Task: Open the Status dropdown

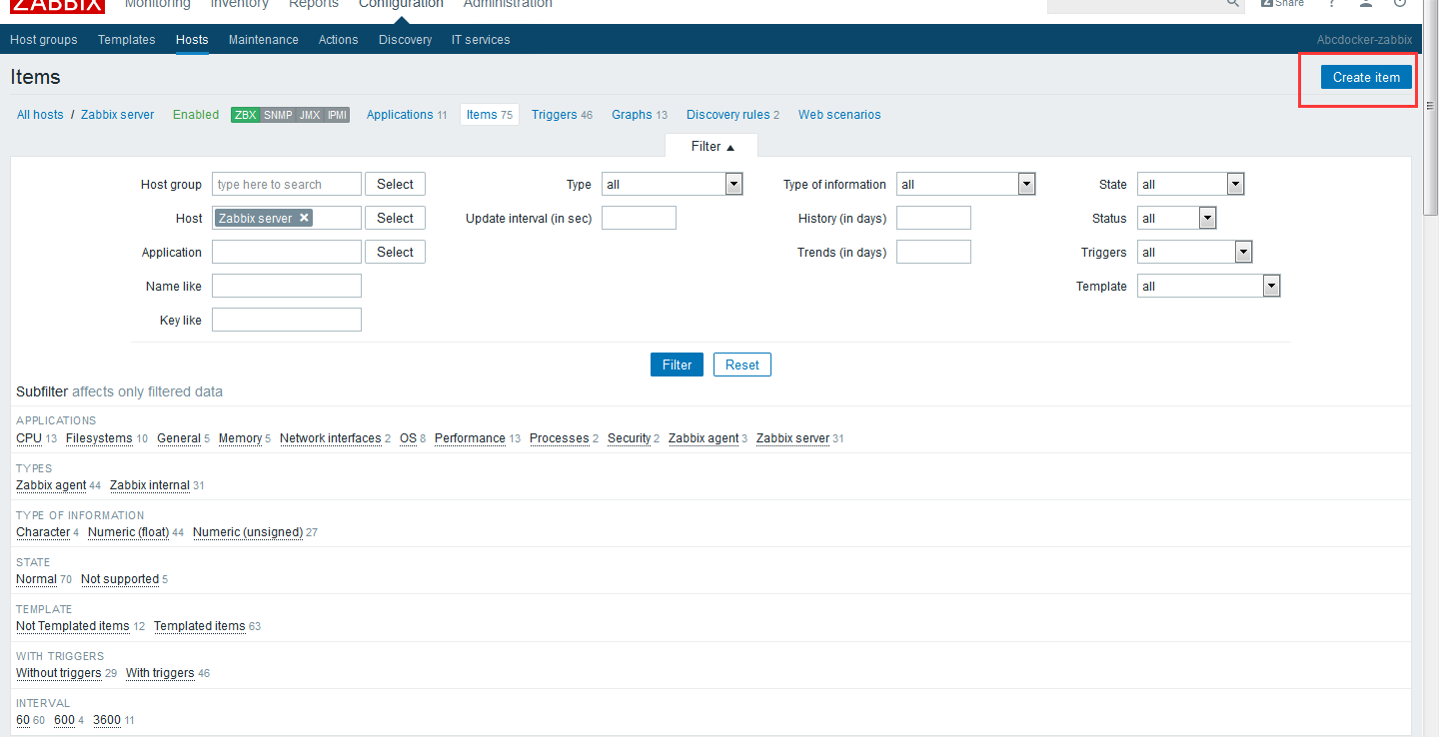Action: click(x=1176, y=218)
